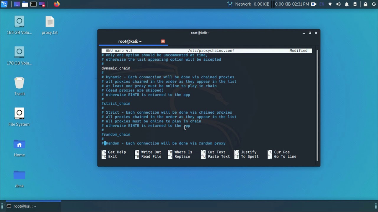Viewport: 378px width, 212px height.
Task: Click the Get Help shortcut hint
Action: pyautogui.click(x=114, y=152)
